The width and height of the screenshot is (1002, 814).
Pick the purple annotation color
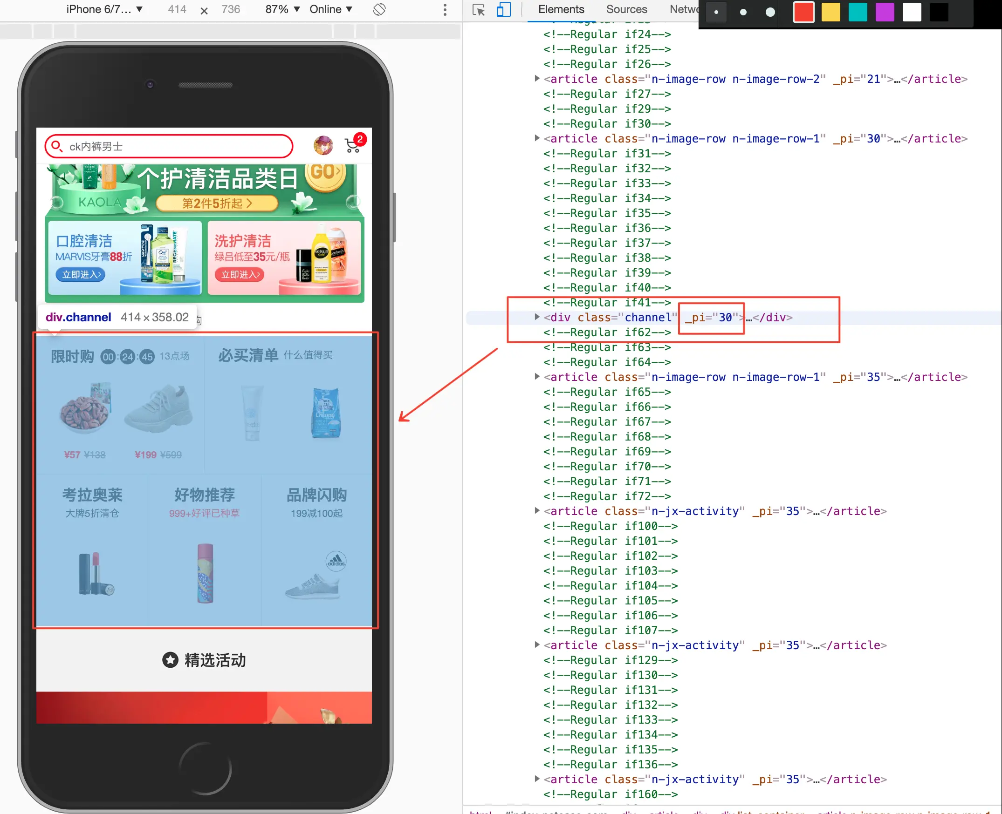tap(885, 12)
